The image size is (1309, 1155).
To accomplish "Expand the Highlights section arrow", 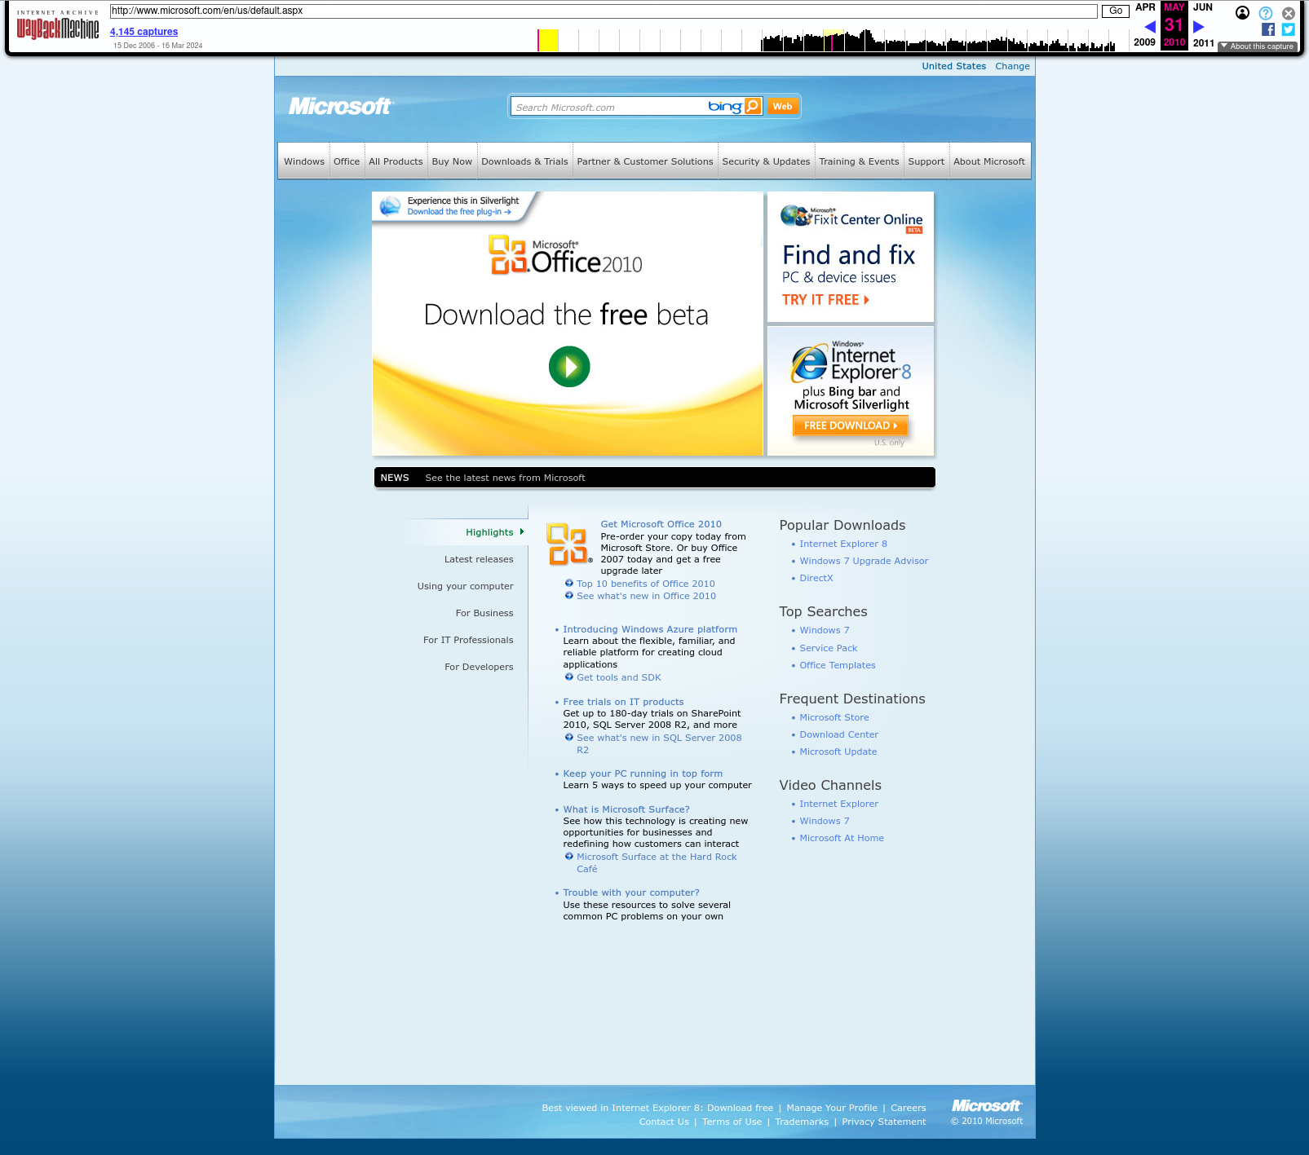I will click(x=522, y=532).
